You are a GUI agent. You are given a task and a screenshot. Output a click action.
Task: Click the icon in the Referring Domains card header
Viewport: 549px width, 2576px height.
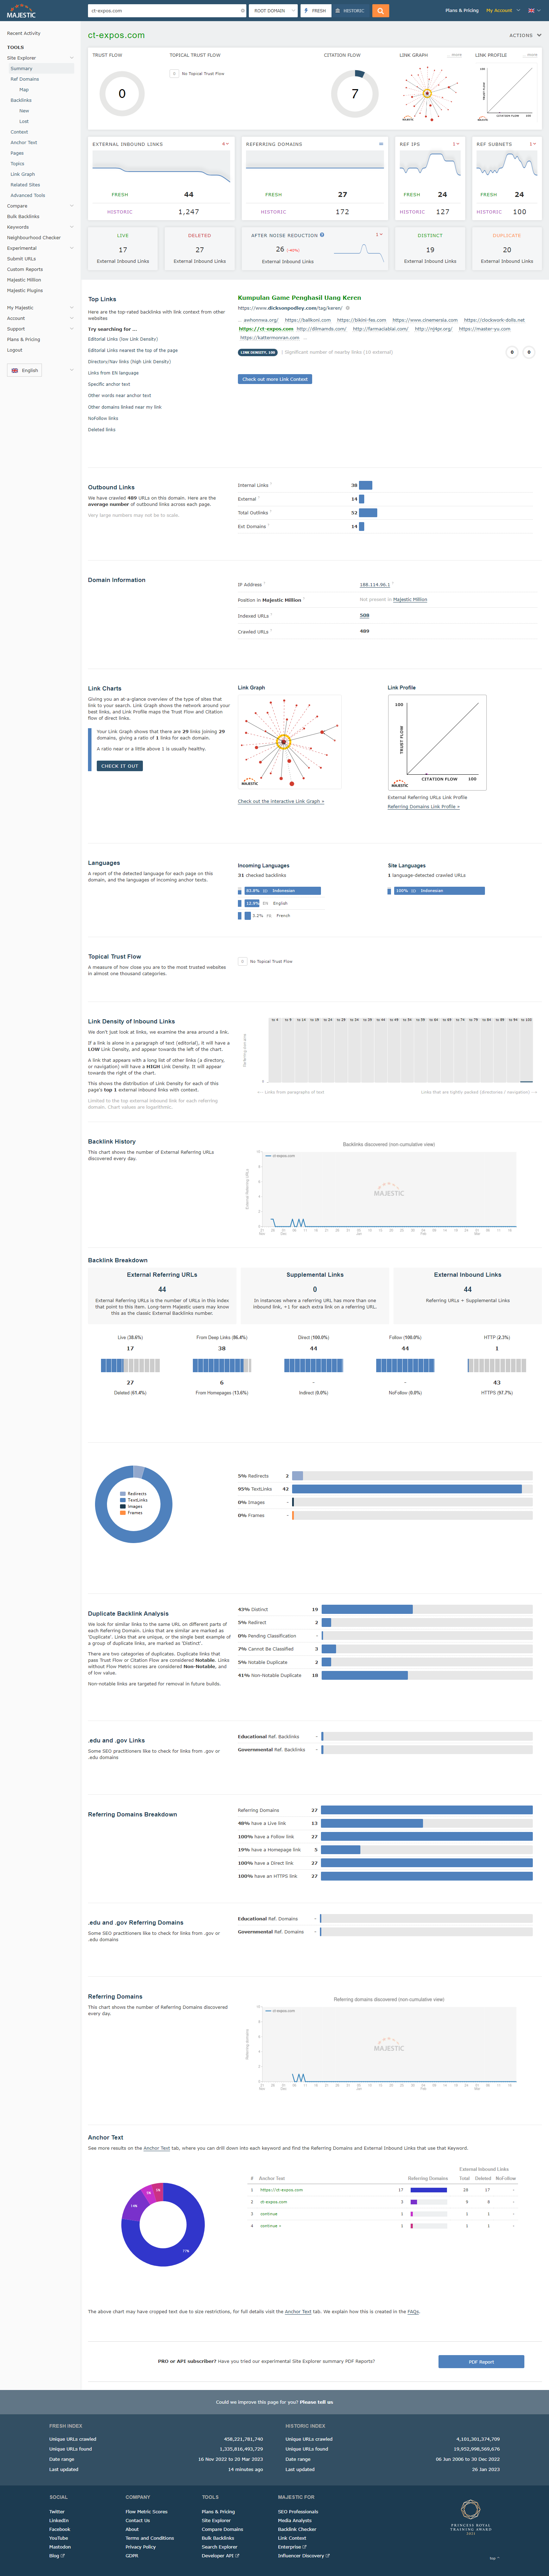click(380, 144)
